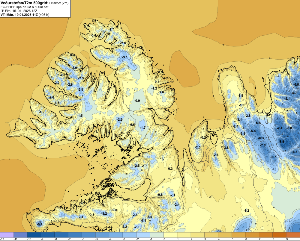Click the -1.4 temperature value
Viewport: 300px width, 241px height.
tap(104, 31)
